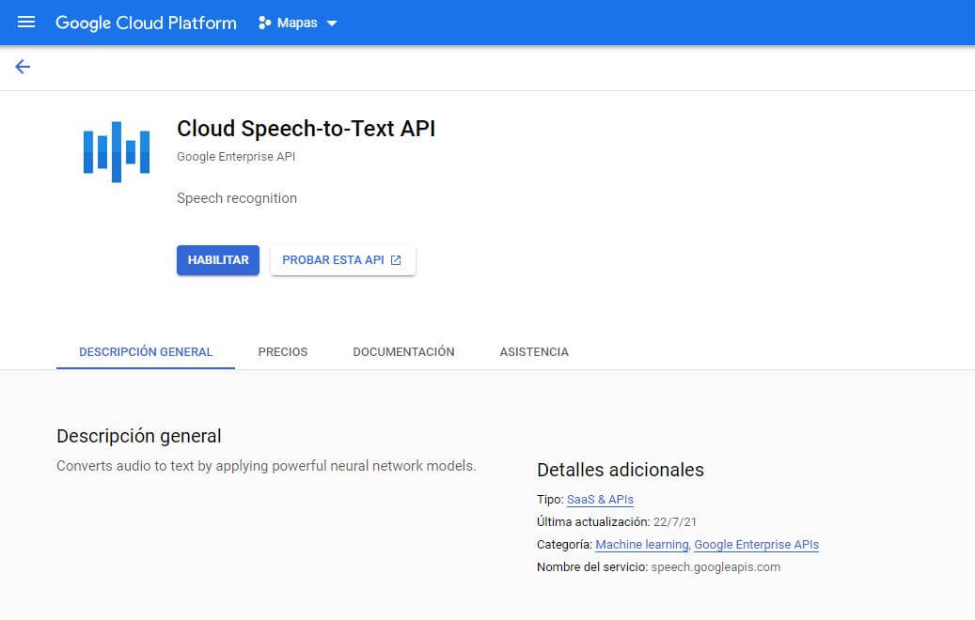The width and height of the screenshot is (975, 620).
Task: Click the Speech recognition text
Action: tap(237, 198)
